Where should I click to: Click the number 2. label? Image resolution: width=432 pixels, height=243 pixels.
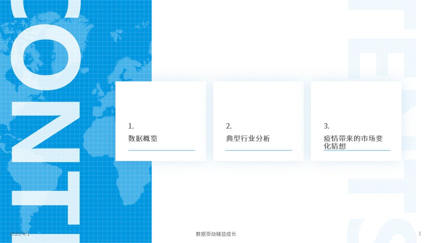pos(229,126)
